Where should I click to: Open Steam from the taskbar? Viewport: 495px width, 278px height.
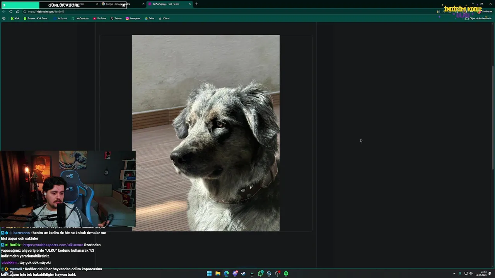coord(243,273)
